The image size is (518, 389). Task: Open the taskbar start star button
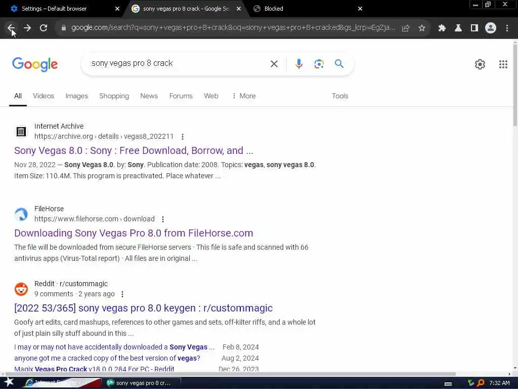click(9, 382)
